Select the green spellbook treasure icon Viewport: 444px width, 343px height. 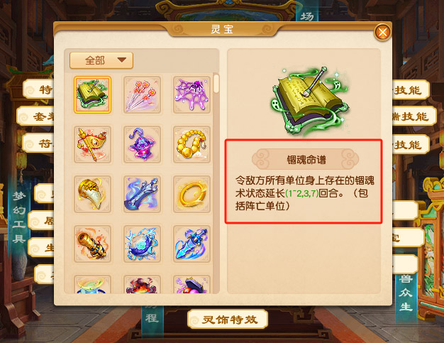92,94
